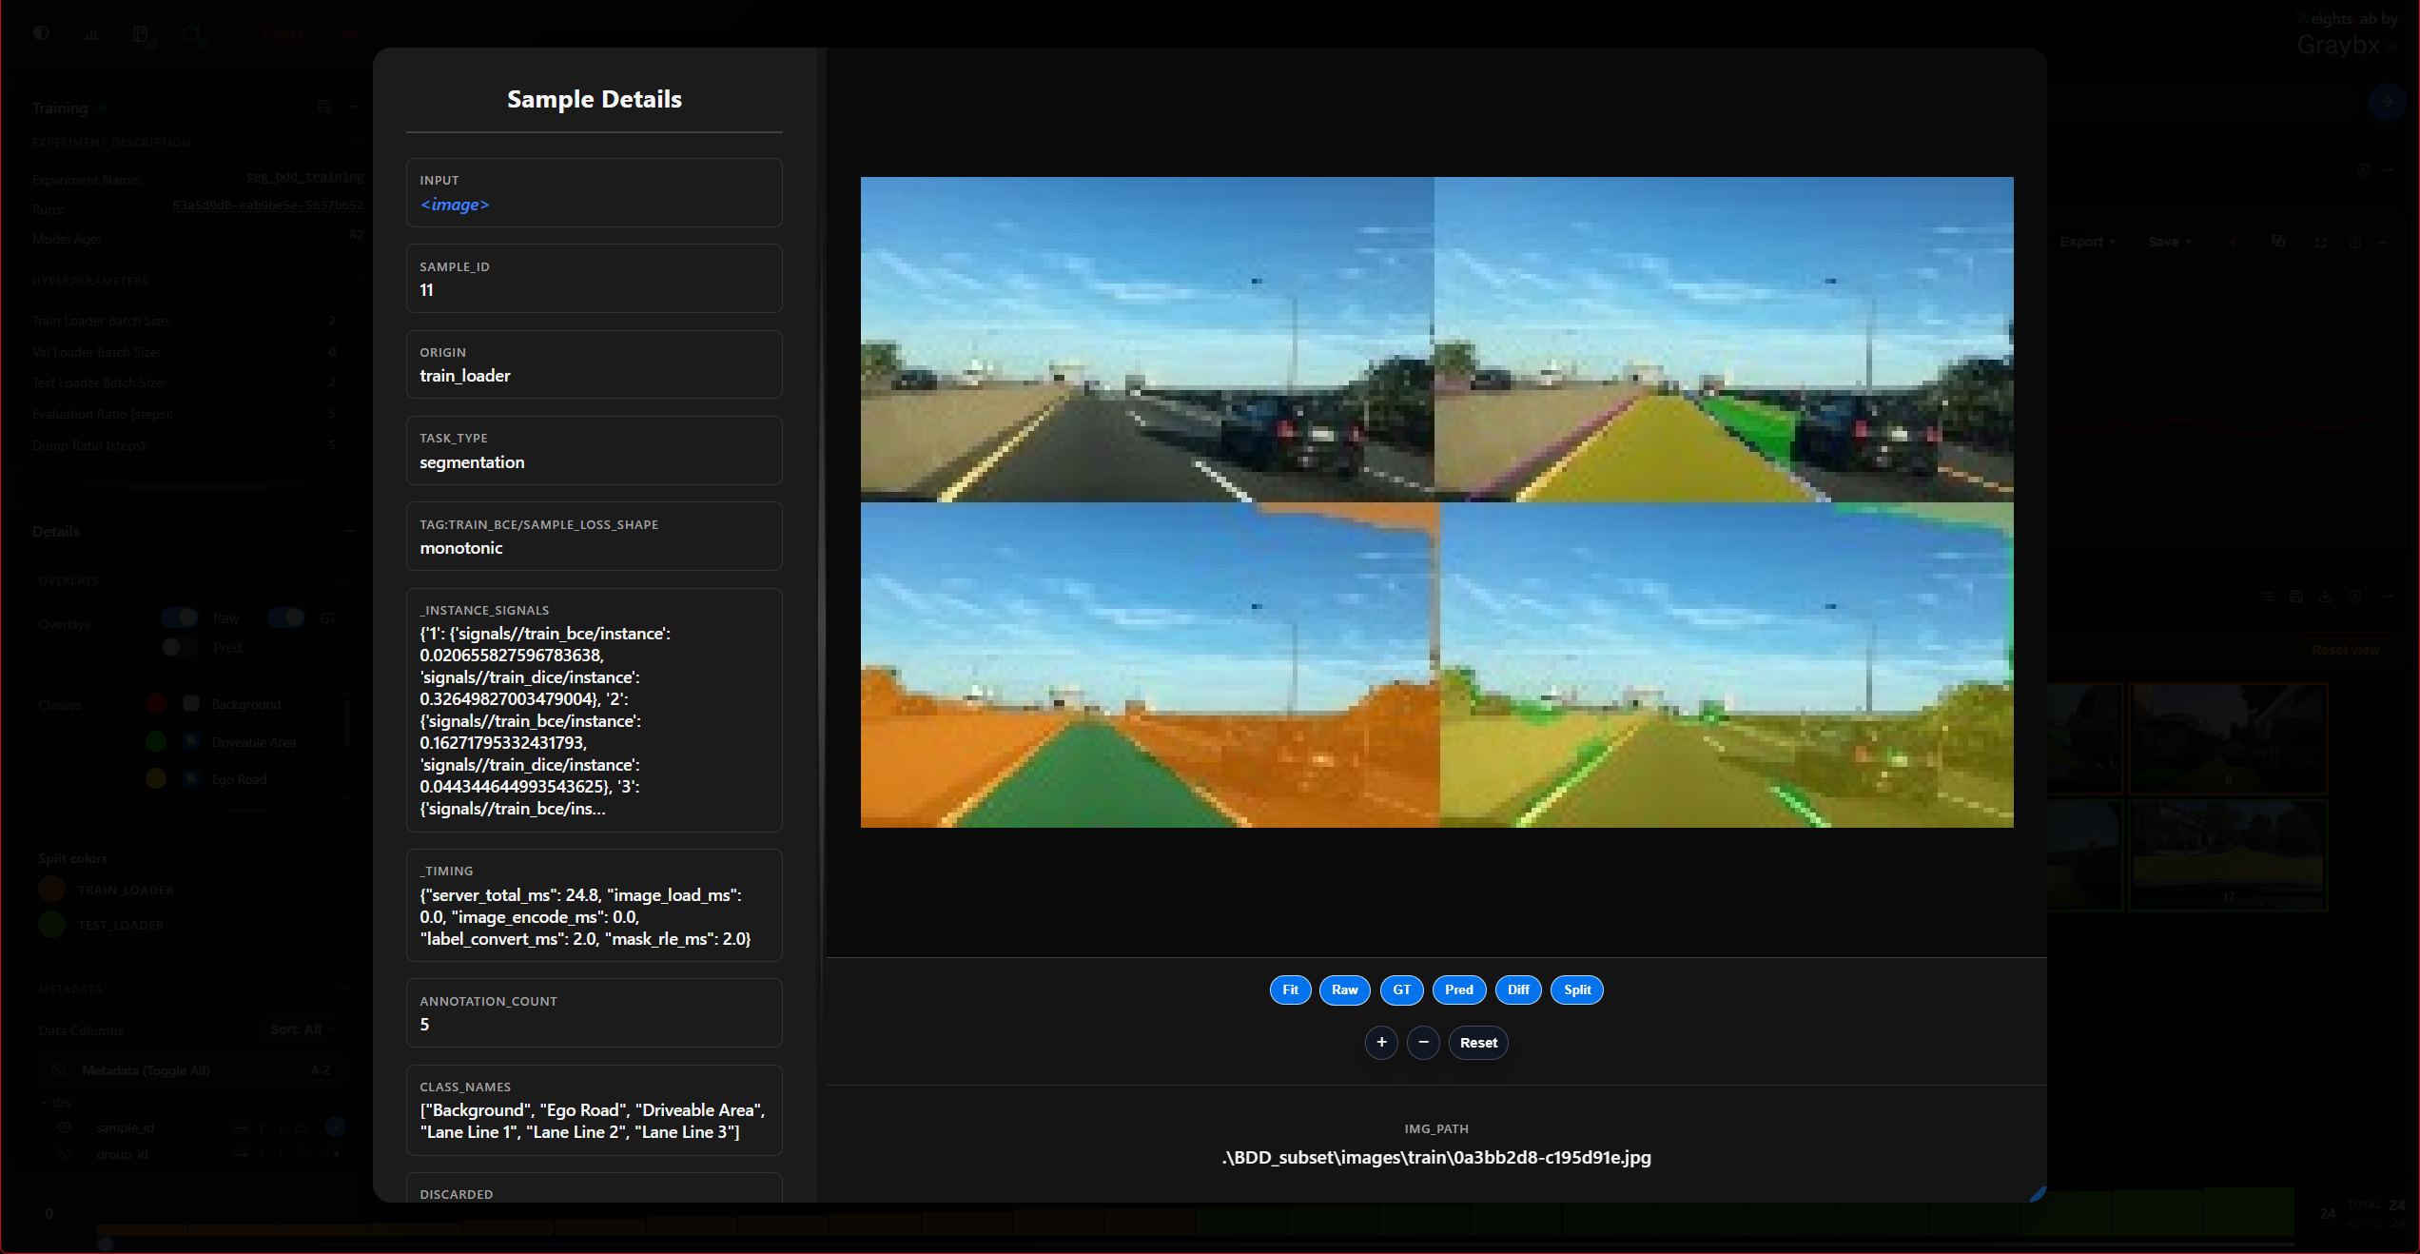Click the Reset zoom button

(1478, 1042)
